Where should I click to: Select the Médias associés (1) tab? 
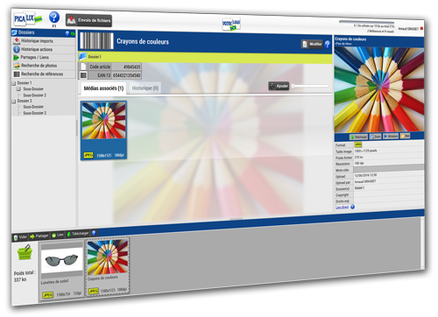(x=103, y=88)
